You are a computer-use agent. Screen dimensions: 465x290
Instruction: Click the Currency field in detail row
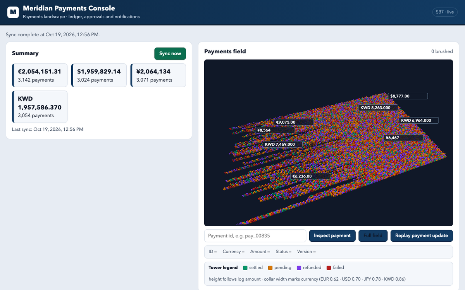[234, 252]
